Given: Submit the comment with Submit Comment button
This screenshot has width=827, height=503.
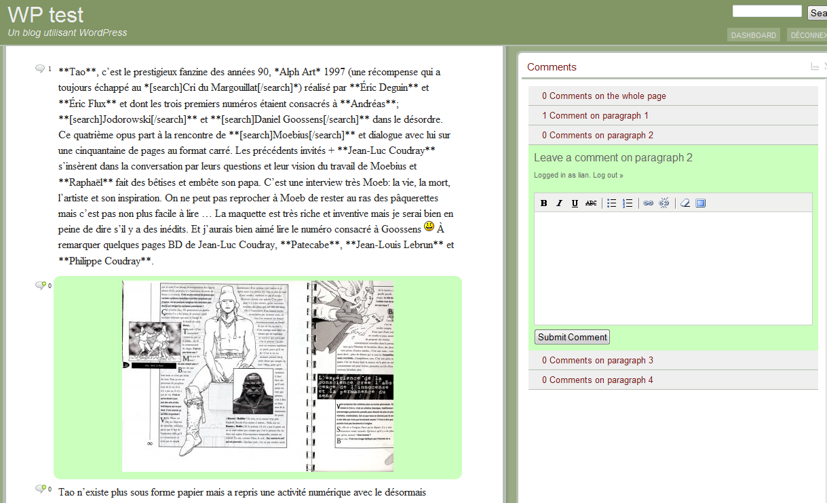Looking at the screenshot, I should tap(573, 337).
